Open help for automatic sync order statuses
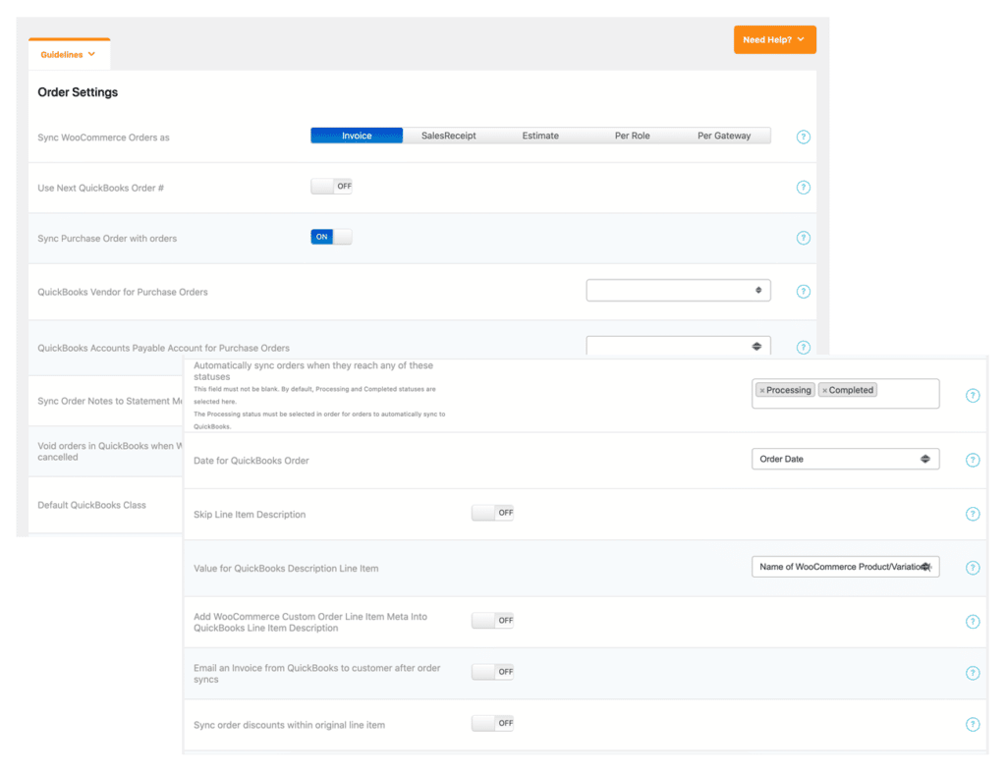1006x774 pixels. tap(973, 396)
